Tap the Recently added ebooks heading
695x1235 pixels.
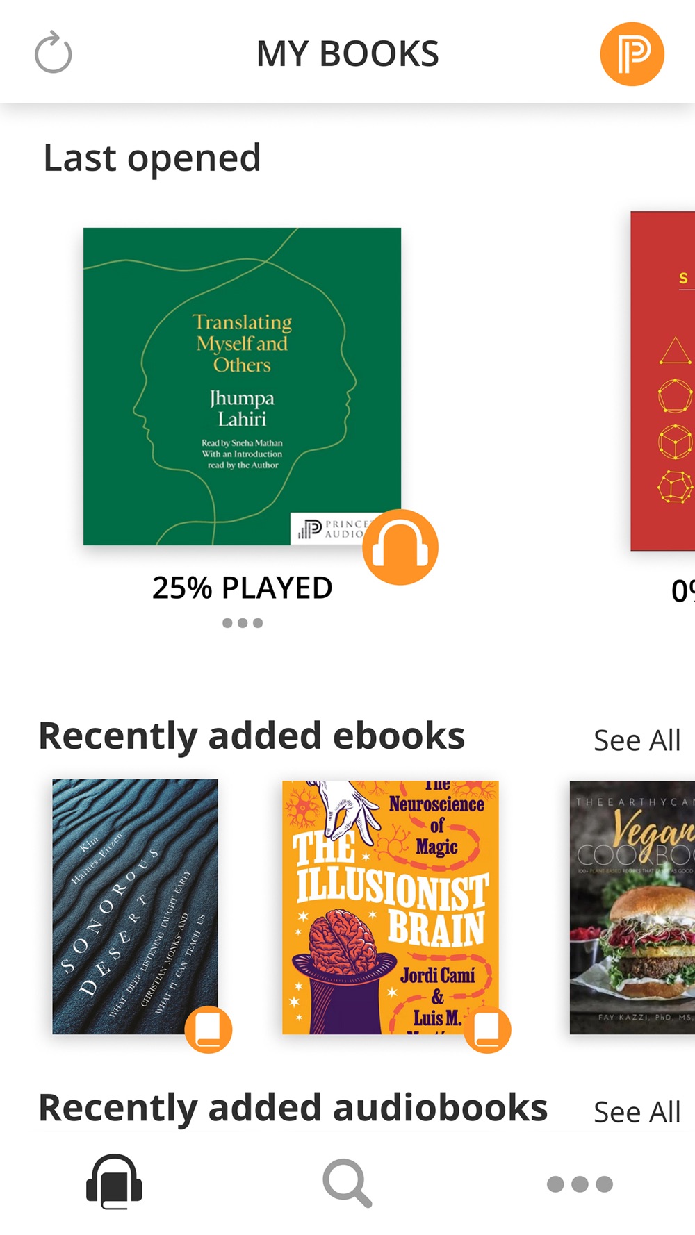[252, 736]
